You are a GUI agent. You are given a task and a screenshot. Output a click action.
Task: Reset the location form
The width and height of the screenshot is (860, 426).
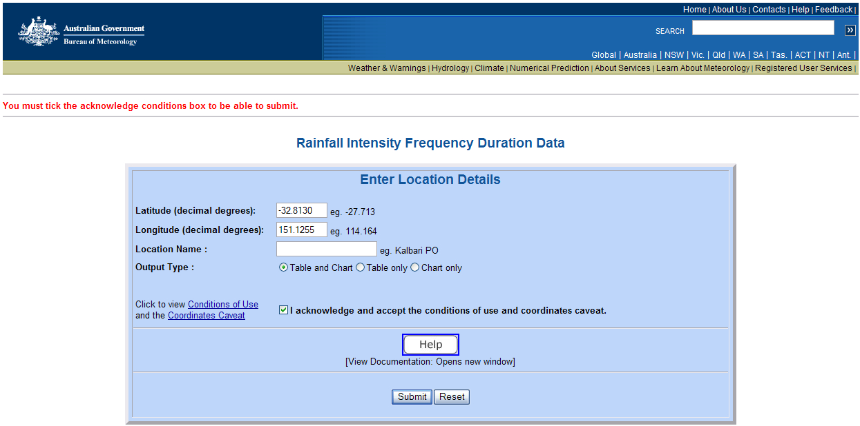[x=452, y=397]
